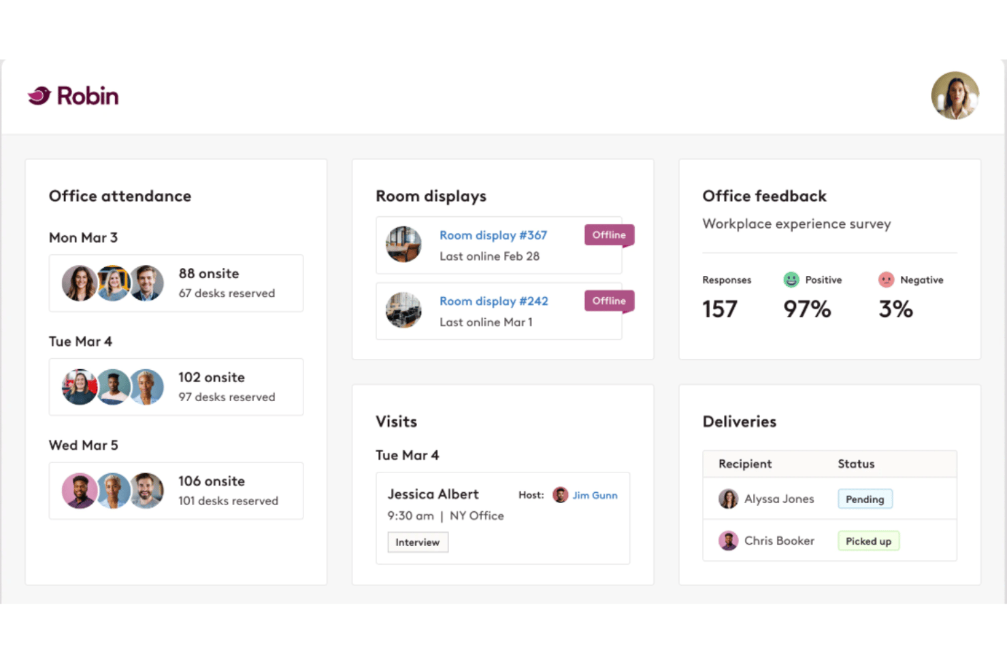The image size is (1007, 671).
Task: Select the 102 onsite text
Action: pyautogui.click(x=212, y=377)
